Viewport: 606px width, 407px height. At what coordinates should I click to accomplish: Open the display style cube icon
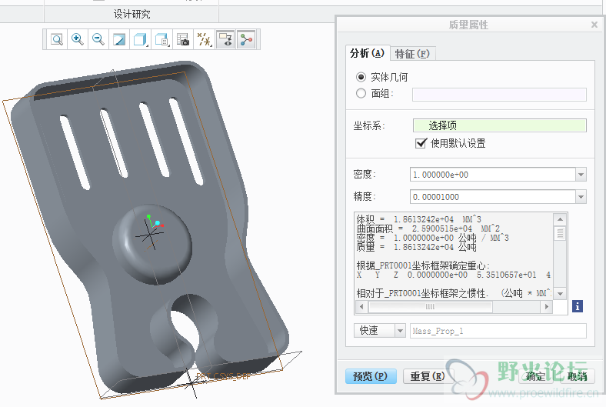(x=140, y=39)
